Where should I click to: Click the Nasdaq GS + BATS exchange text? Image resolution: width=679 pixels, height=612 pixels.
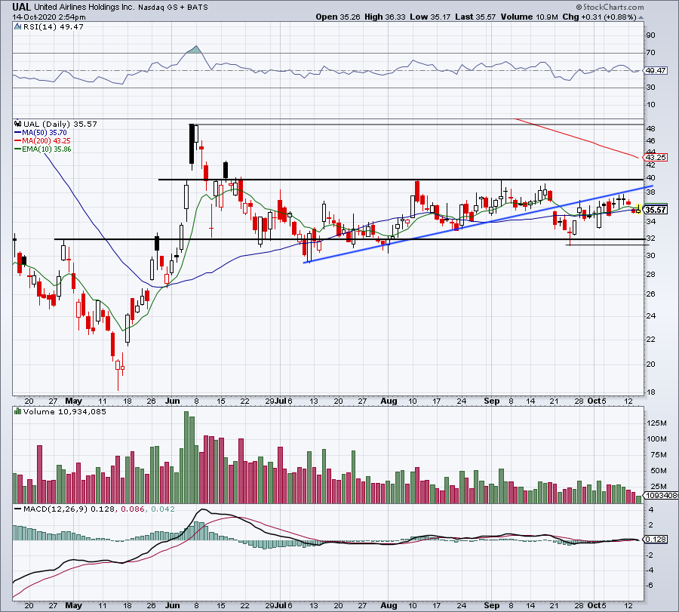coord(173,8)
